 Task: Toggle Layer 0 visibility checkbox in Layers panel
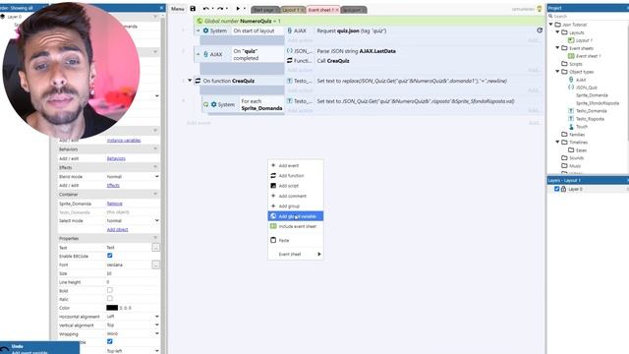pyautogui.click(x=557, y=189)
